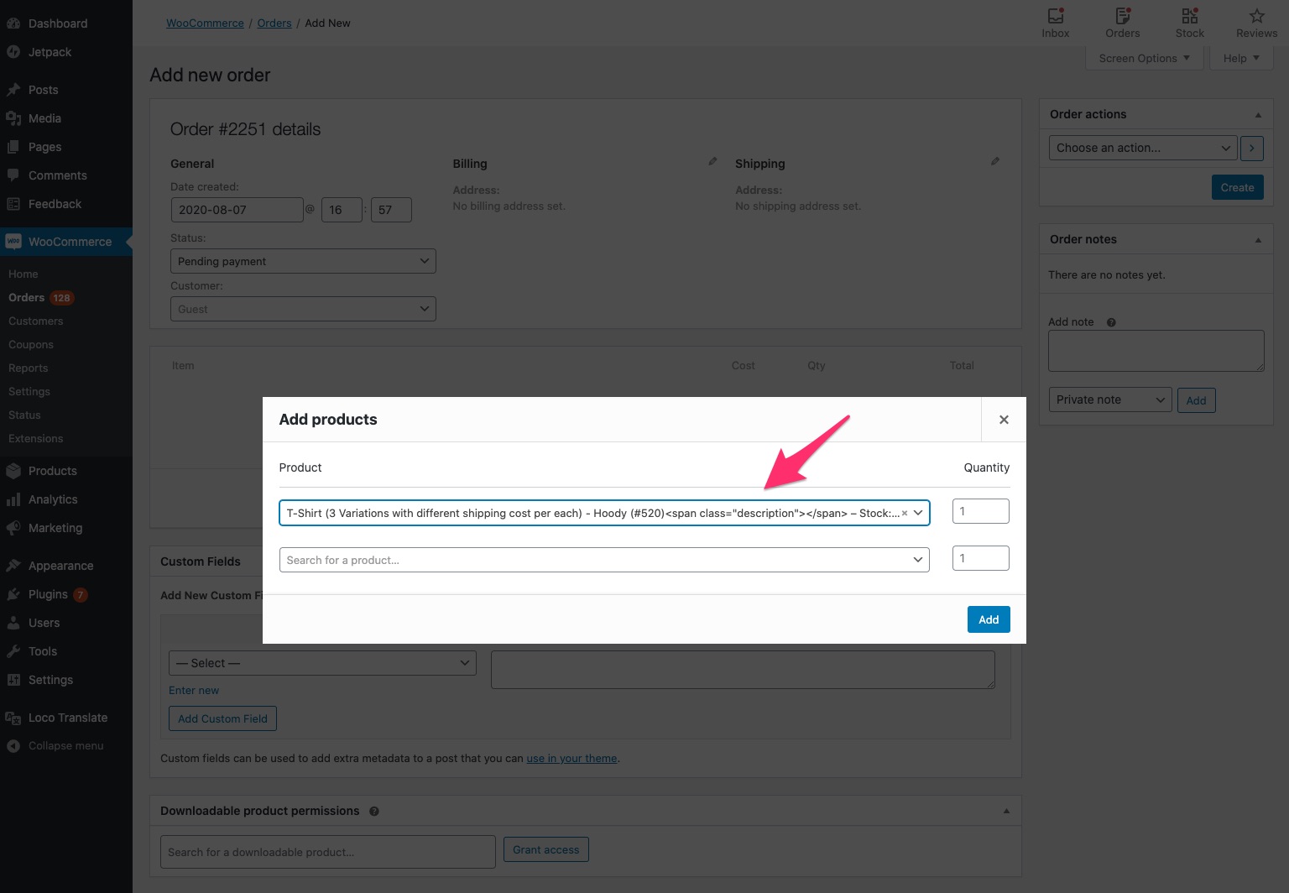Image resolution: width=1289 pixels, height=893 pixels.
Task: Open the Jetpack icon in sidebar
Action: [x=14, y=51]
